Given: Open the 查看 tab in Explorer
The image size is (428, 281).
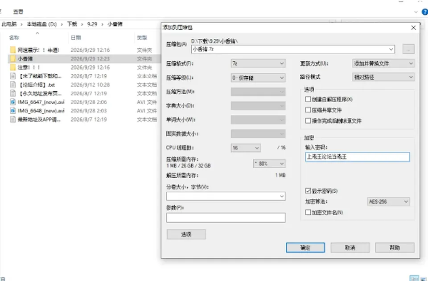Looking at the screenshot, I should 18,12.
